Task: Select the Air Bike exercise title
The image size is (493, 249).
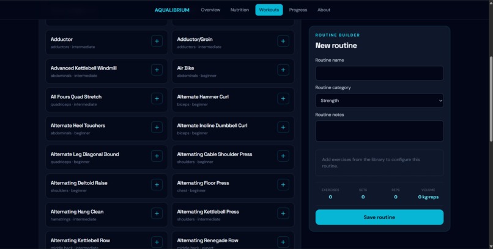Action: [x=185, y=68]
